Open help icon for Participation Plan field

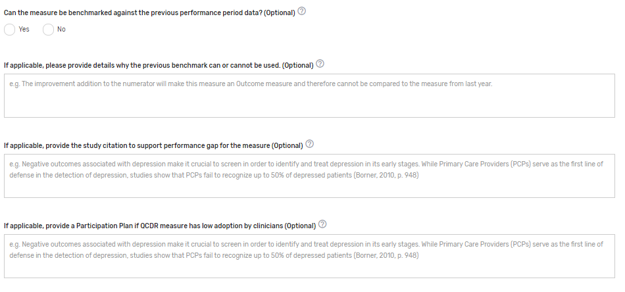tap(322, 224)
